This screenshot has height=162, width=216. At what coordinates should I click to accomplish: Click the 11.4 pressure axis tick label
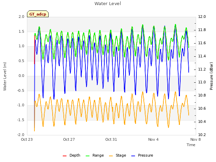tap(202, 56)
